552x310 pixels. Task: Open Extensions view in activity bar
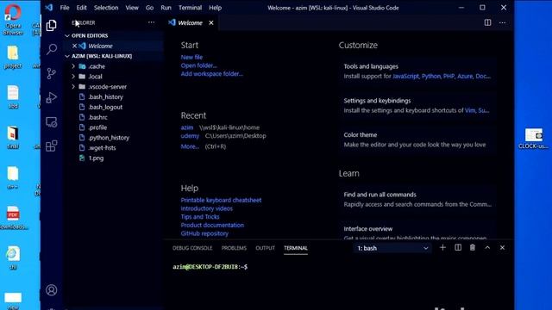[52, 146]
